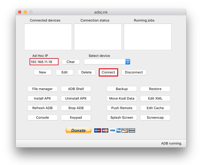Click the Maestro card icon
The height and width of the screenshot is (165, 202).
pyautogui.click(x=98, y=131)
